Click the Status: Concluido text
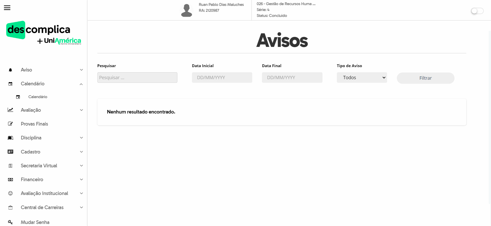The height and width of the screenshot is (226, 491). coord(272,16)
